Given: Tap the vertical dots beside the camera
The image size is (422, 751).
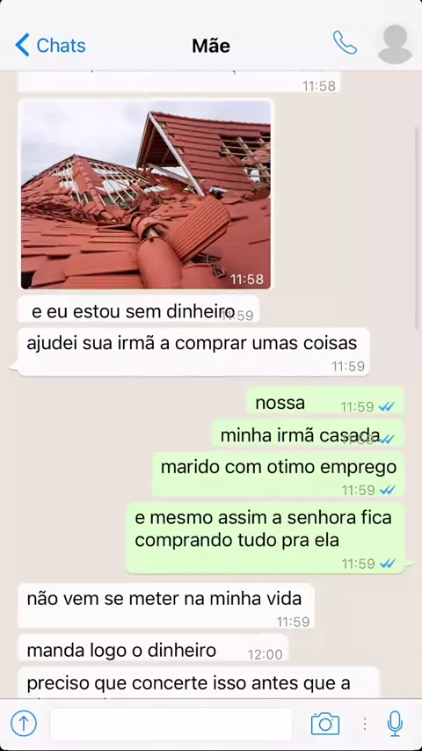Looking at the screenshot, I should (x=365, y=724).
